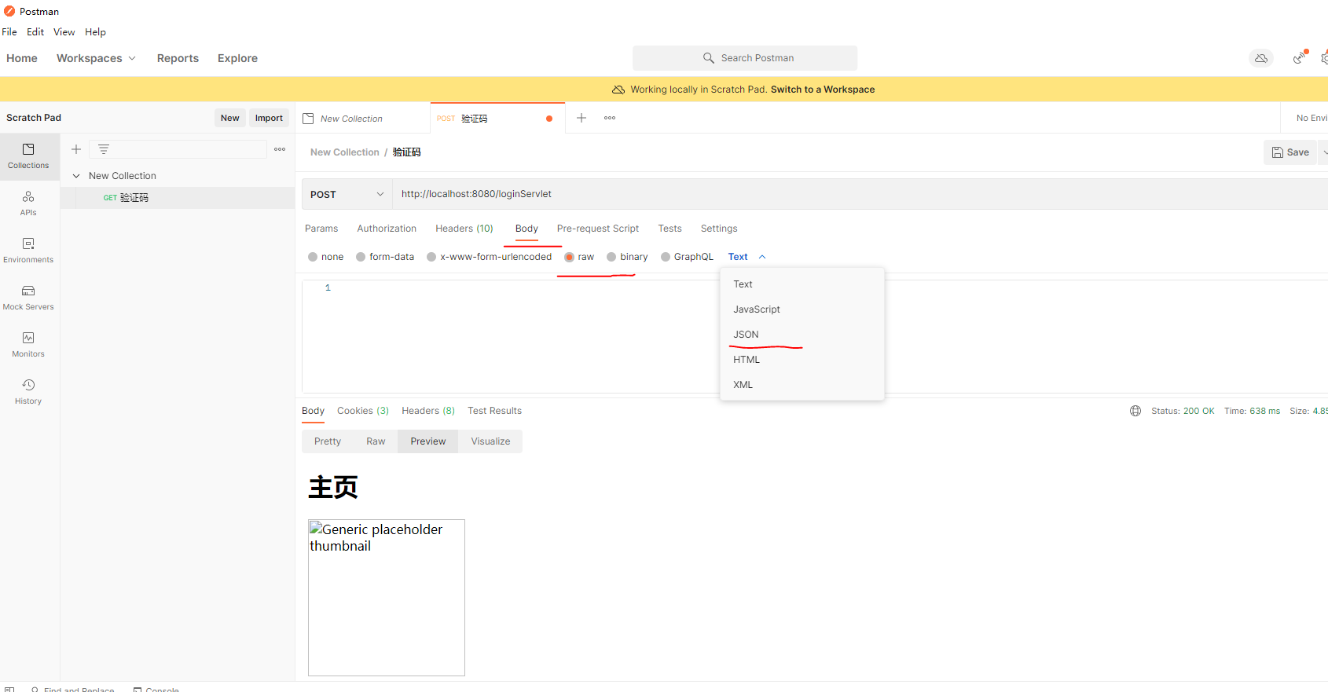Add a new request tab with plus icon
1328x692 pixels.
coord(581,118)
